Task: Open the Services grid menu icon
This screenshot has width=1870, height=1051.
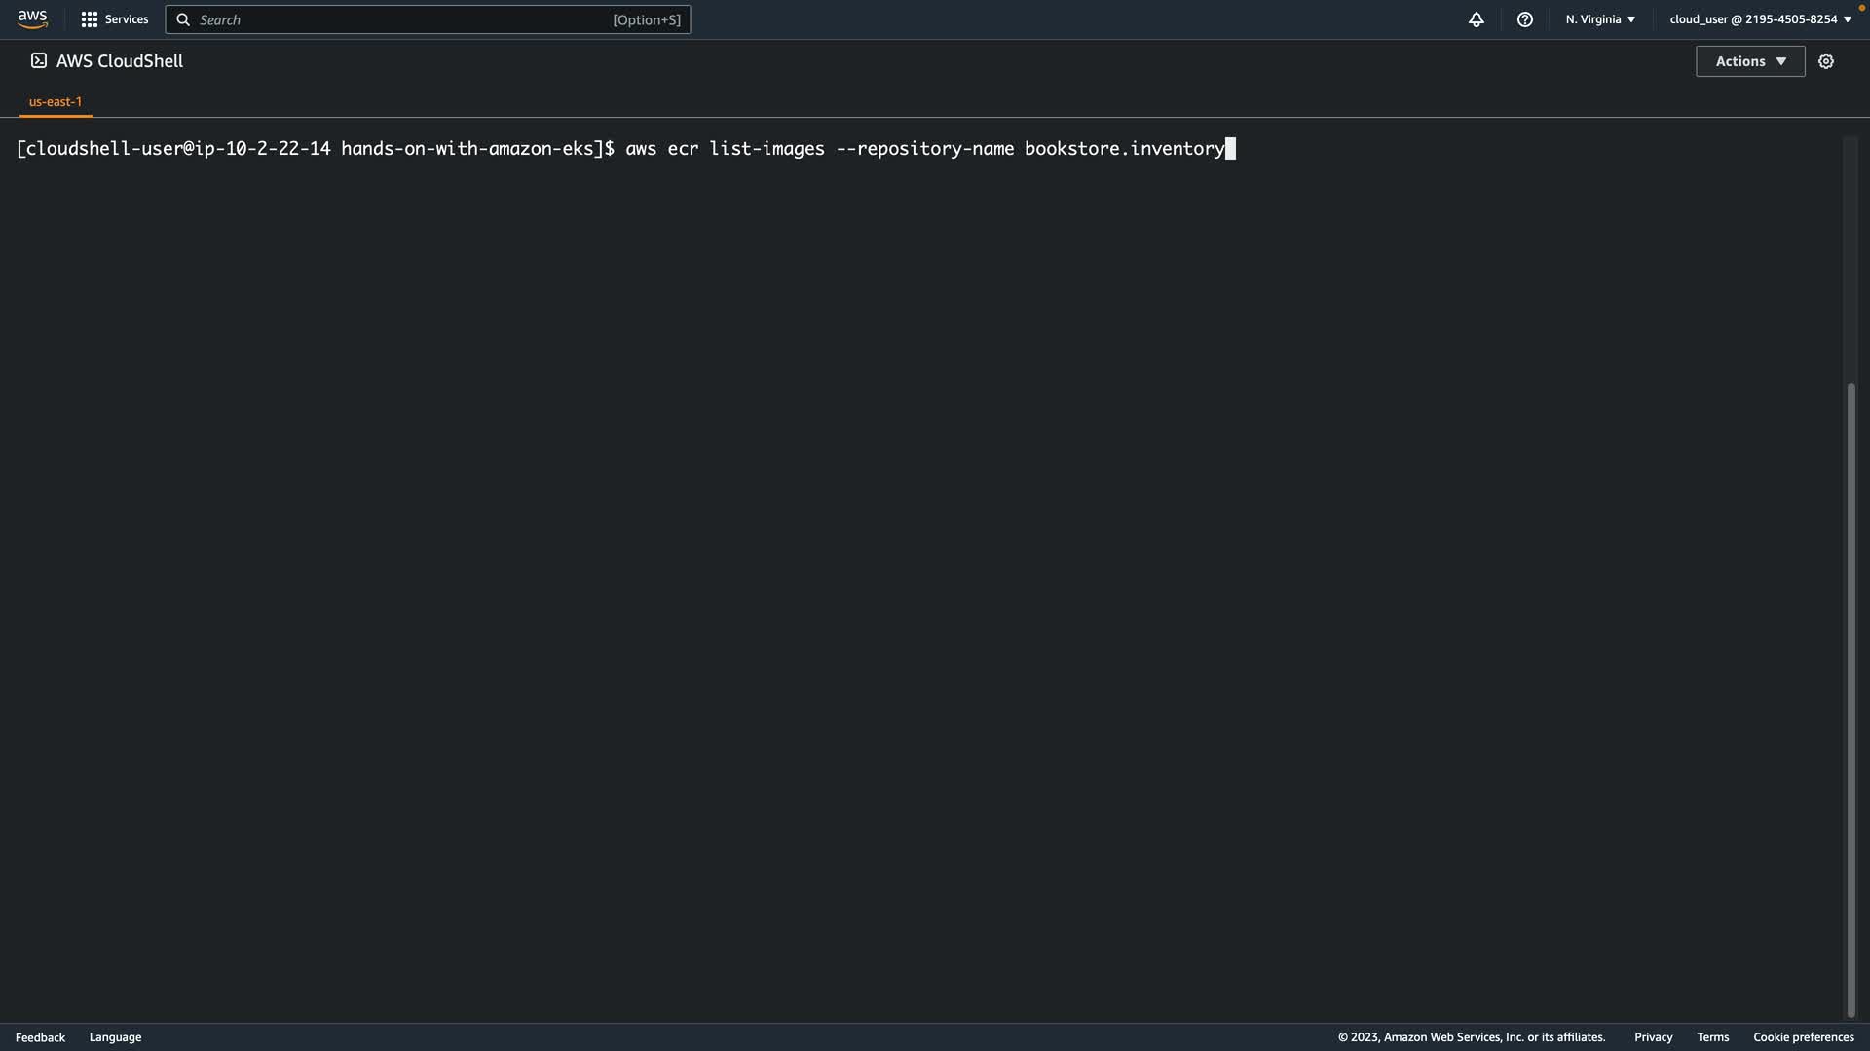Action: 90,19
